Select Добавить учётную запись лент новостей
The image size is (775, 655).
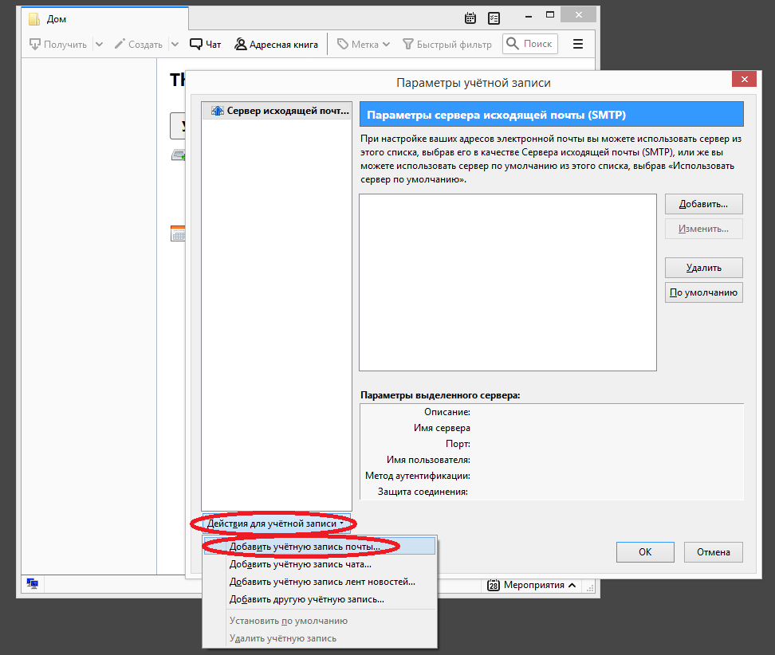[322, 582]
